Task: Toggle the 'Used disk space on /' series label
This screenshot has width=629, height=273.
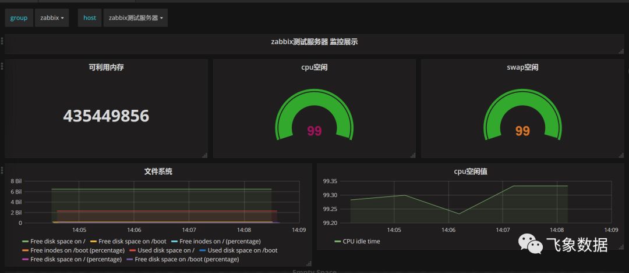Action: 166,250
